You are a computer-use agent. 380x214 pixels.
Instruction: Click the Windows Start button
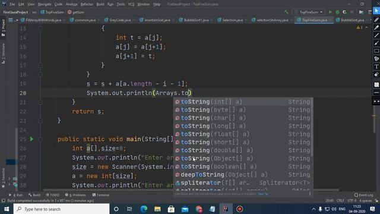click(7, 209)
